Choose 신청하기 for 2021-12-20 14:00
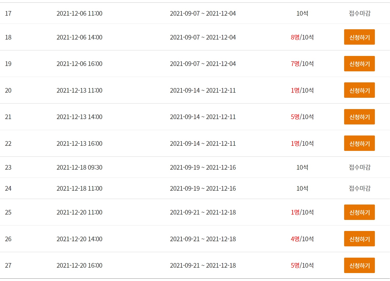 tap(359, 239)
